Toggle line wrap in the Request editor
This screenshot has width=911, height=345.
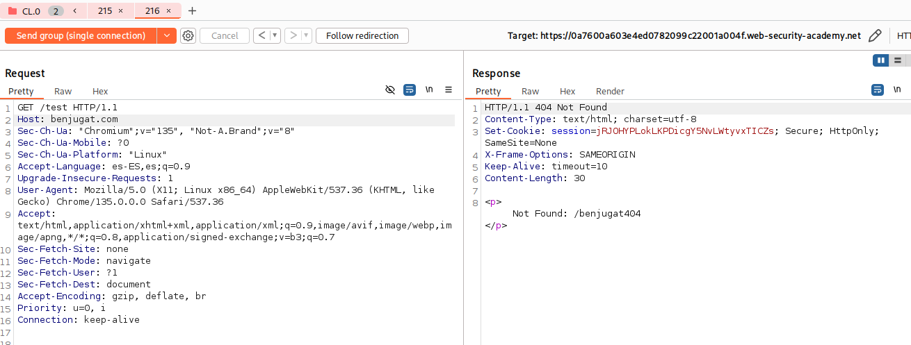(x=410, y=90)
